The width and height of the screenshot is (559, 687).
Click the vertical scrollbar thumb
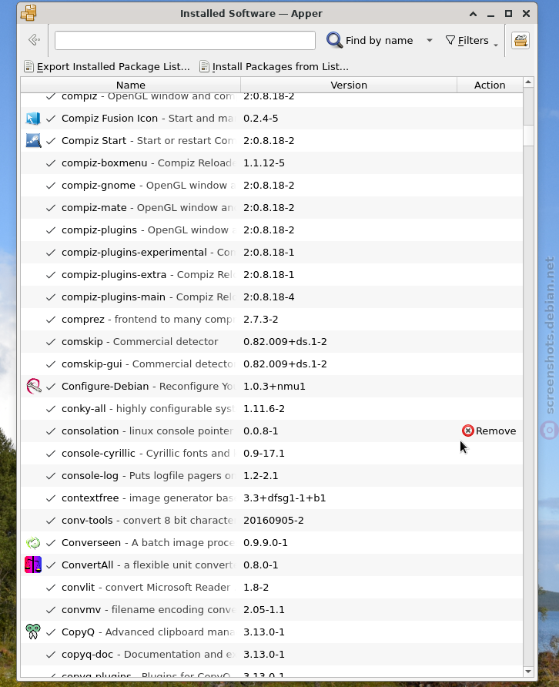tap(528, 136)
